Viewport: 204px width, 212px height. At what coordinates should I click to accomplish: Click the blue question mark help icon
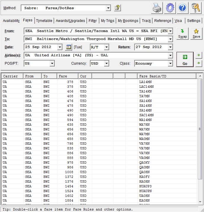click(x=182, y=8)
